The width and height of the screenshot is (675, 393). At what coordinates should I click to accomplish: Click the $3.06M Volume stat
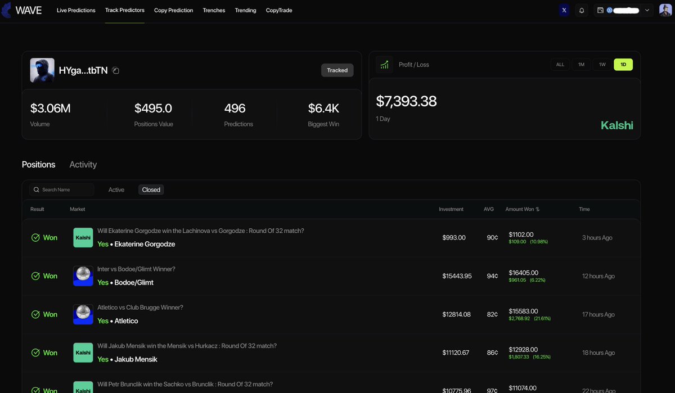(x=50, y=109)
